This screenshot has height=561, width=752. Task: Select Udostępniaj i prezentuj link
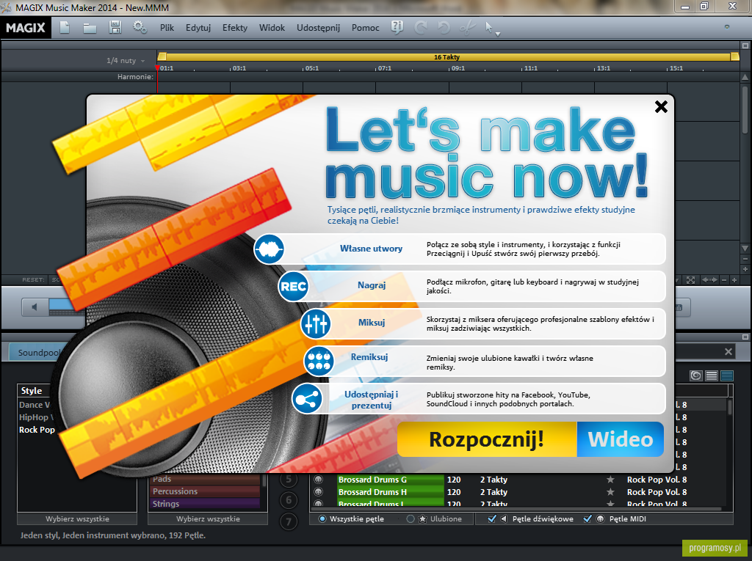(371, 400)
